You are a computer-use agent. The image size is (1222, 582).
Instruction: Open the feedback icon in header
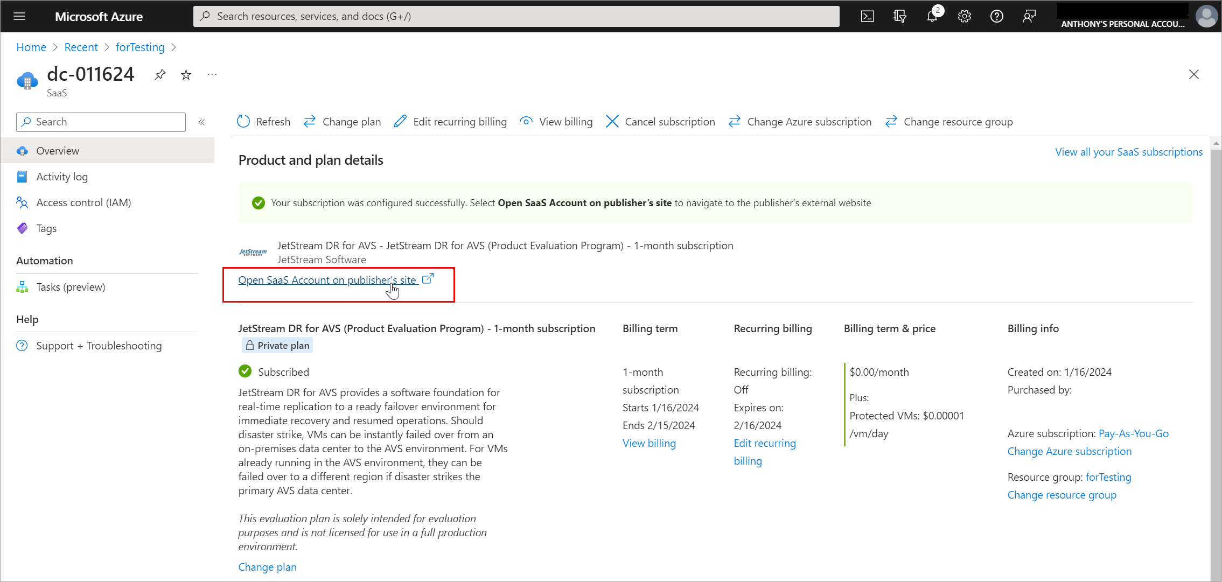(1029, 16)
